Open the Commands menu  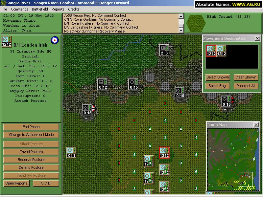(19, 9)
